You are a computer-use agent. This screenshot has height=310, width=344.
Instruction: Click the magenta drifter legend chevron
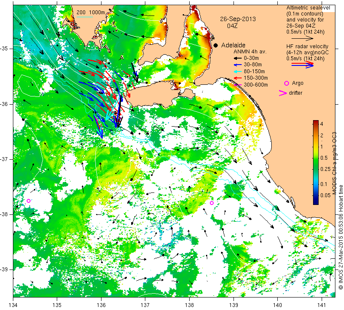coord(283,93)
